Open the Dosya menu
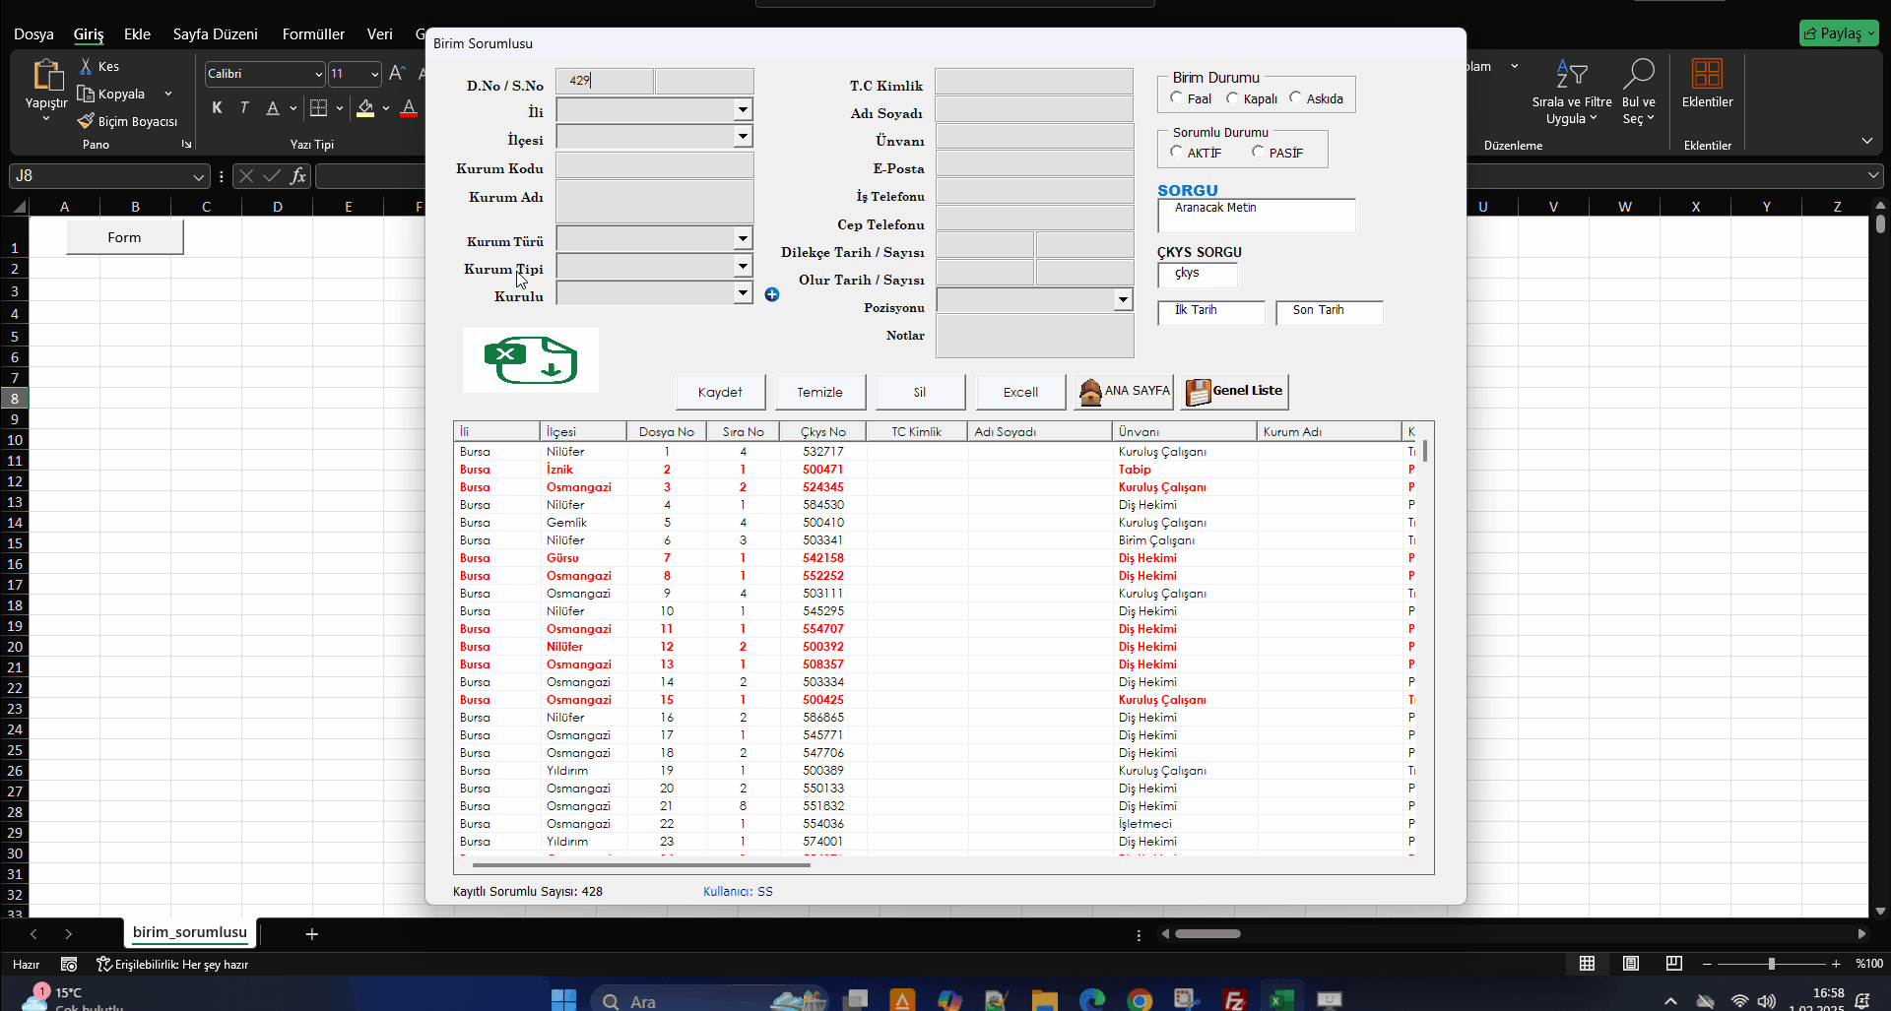 tap(33, 33)
